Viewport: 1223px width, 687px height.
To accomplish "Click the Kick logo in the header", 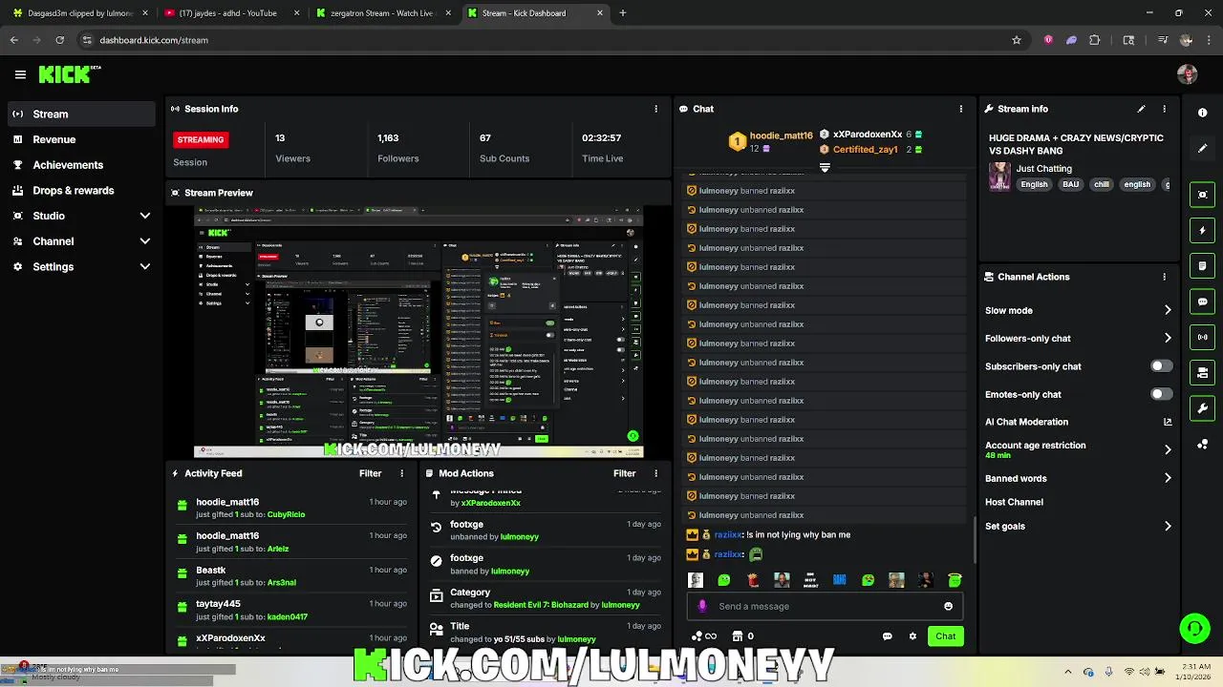I will (x=67, y=74).
